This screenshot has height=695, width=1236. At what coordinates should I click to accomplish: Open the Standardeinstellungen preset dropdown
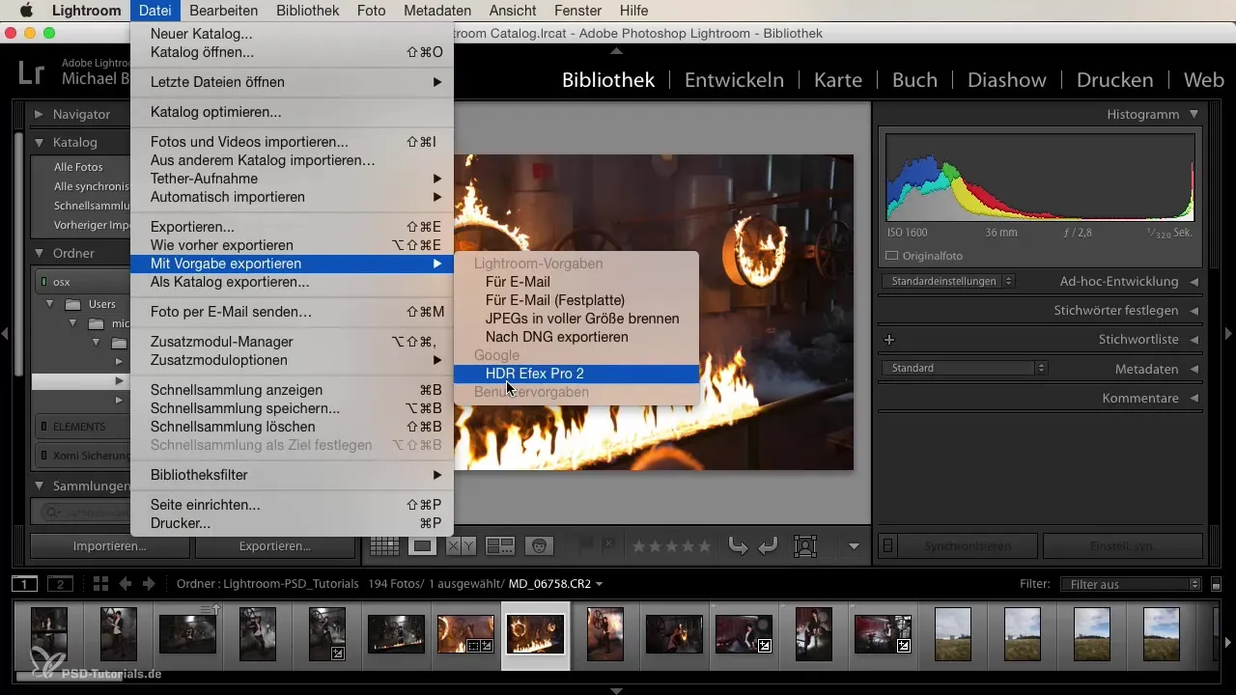pos(948,282)
